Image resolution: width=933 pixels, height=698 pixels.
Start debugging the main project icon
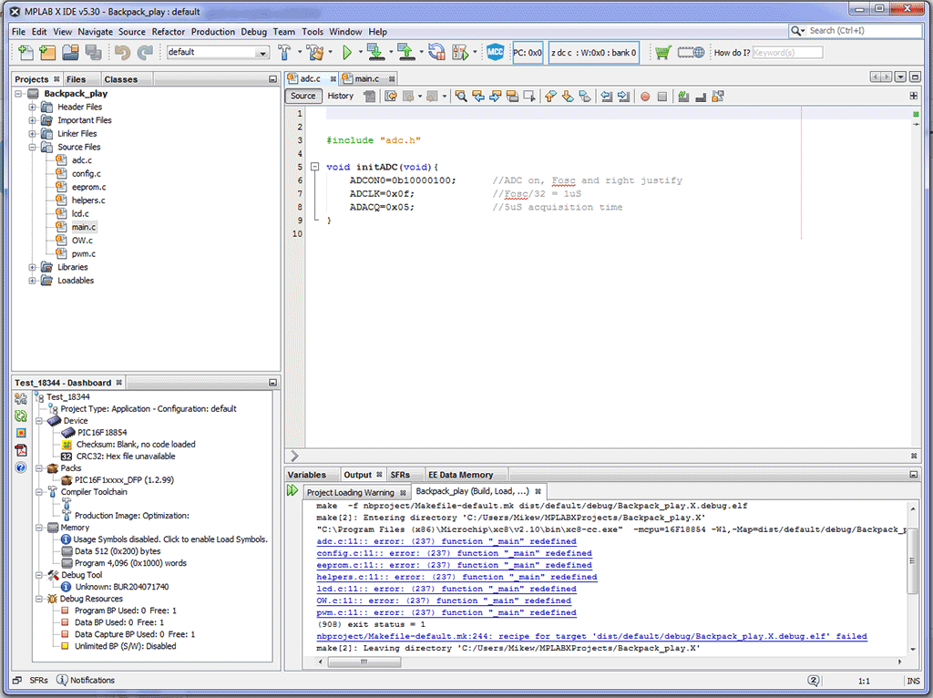coord(460,52)
